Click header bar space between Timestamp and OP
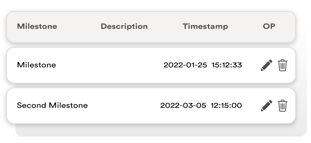 click(x=246, y=27)
